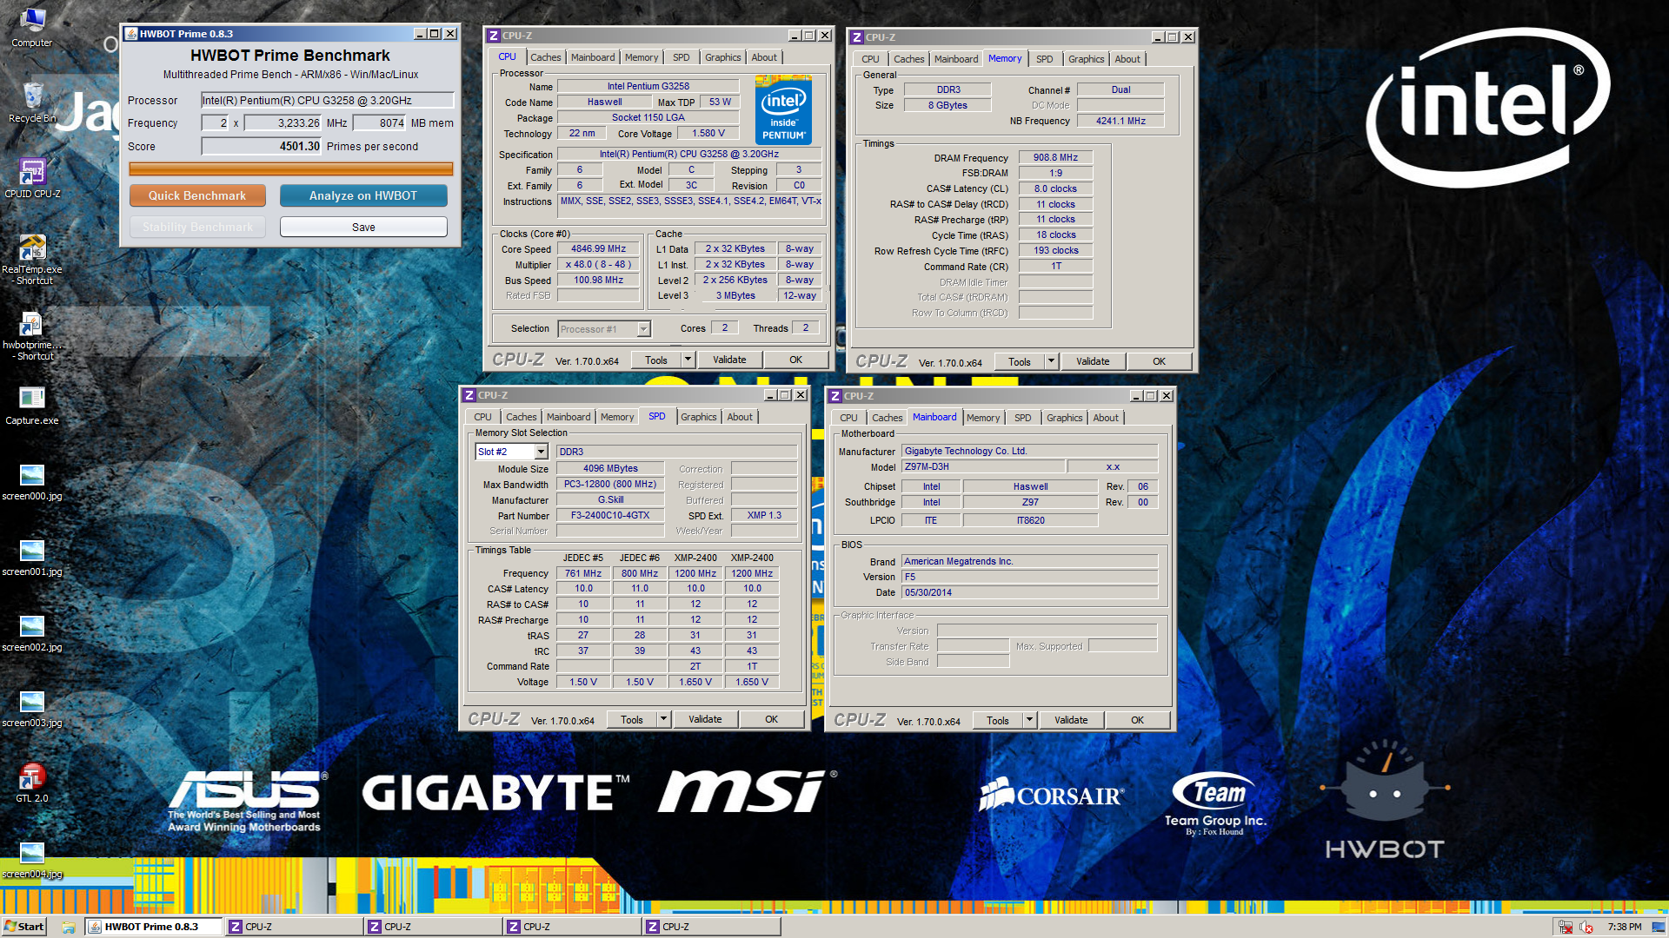Expand the Tools dropdown arrow in Mainboard window
The width and height of the screenshot is (1669, 938).
click(1029, 720)
